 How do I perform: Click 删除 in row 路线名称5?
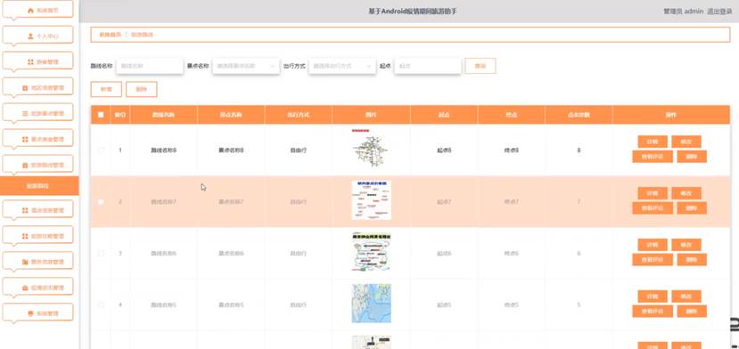pos(692,312)
